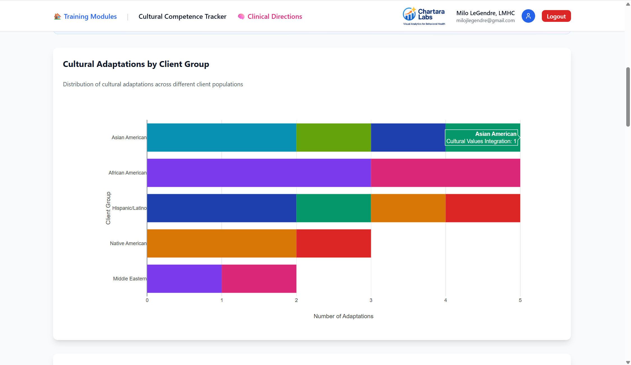This screenshot has width=631, height=365.
Task: Click the milojlegendre@gmail.com email text
Action: [485, 20]
